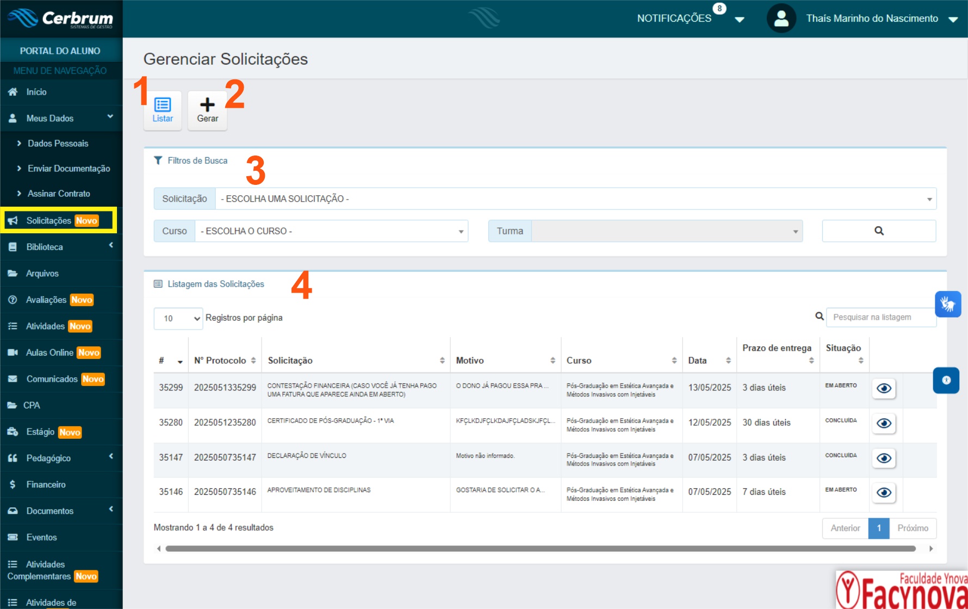Open CPA in the sidebar
Viewport: 968px width, 609px height.
(61, 405)
